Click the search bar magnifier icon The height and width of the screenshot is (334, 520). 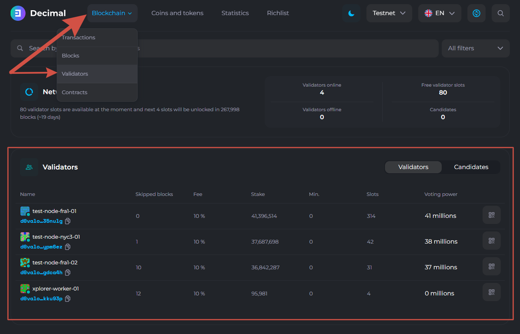(20, 48)
